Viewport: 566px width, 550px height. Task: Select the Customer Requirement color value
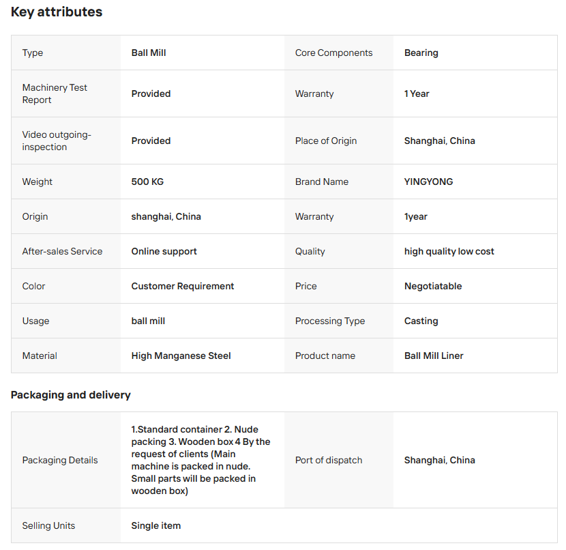click(182, 286)
